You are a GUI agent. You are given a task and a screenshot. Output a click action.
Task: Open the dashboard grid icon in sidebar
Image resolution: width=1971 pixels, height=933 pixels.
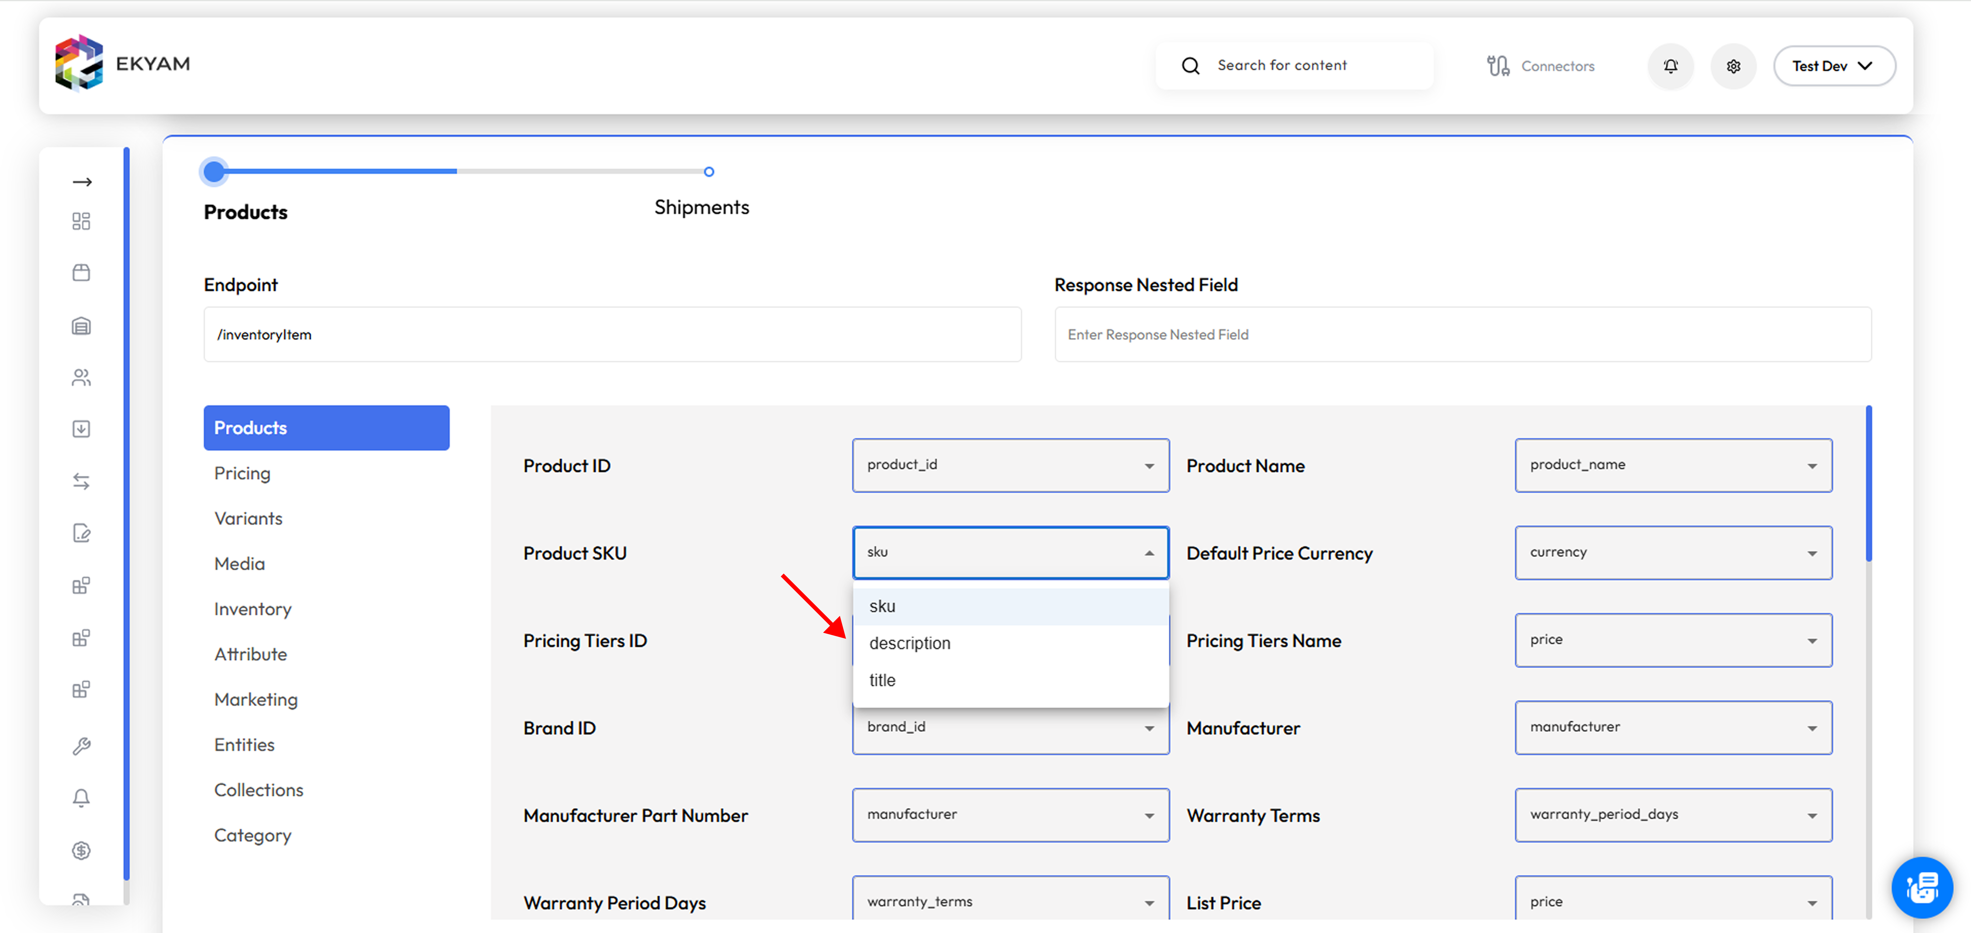(81, 221)
